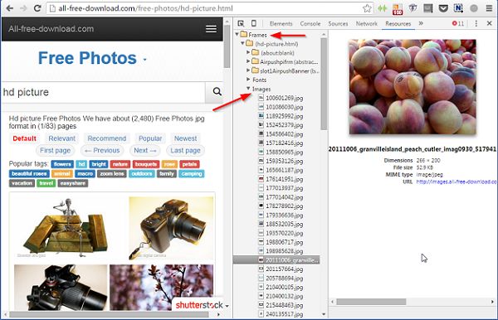
Task: Select image 201157664.jpg in tree
Action: coord(284,269)
